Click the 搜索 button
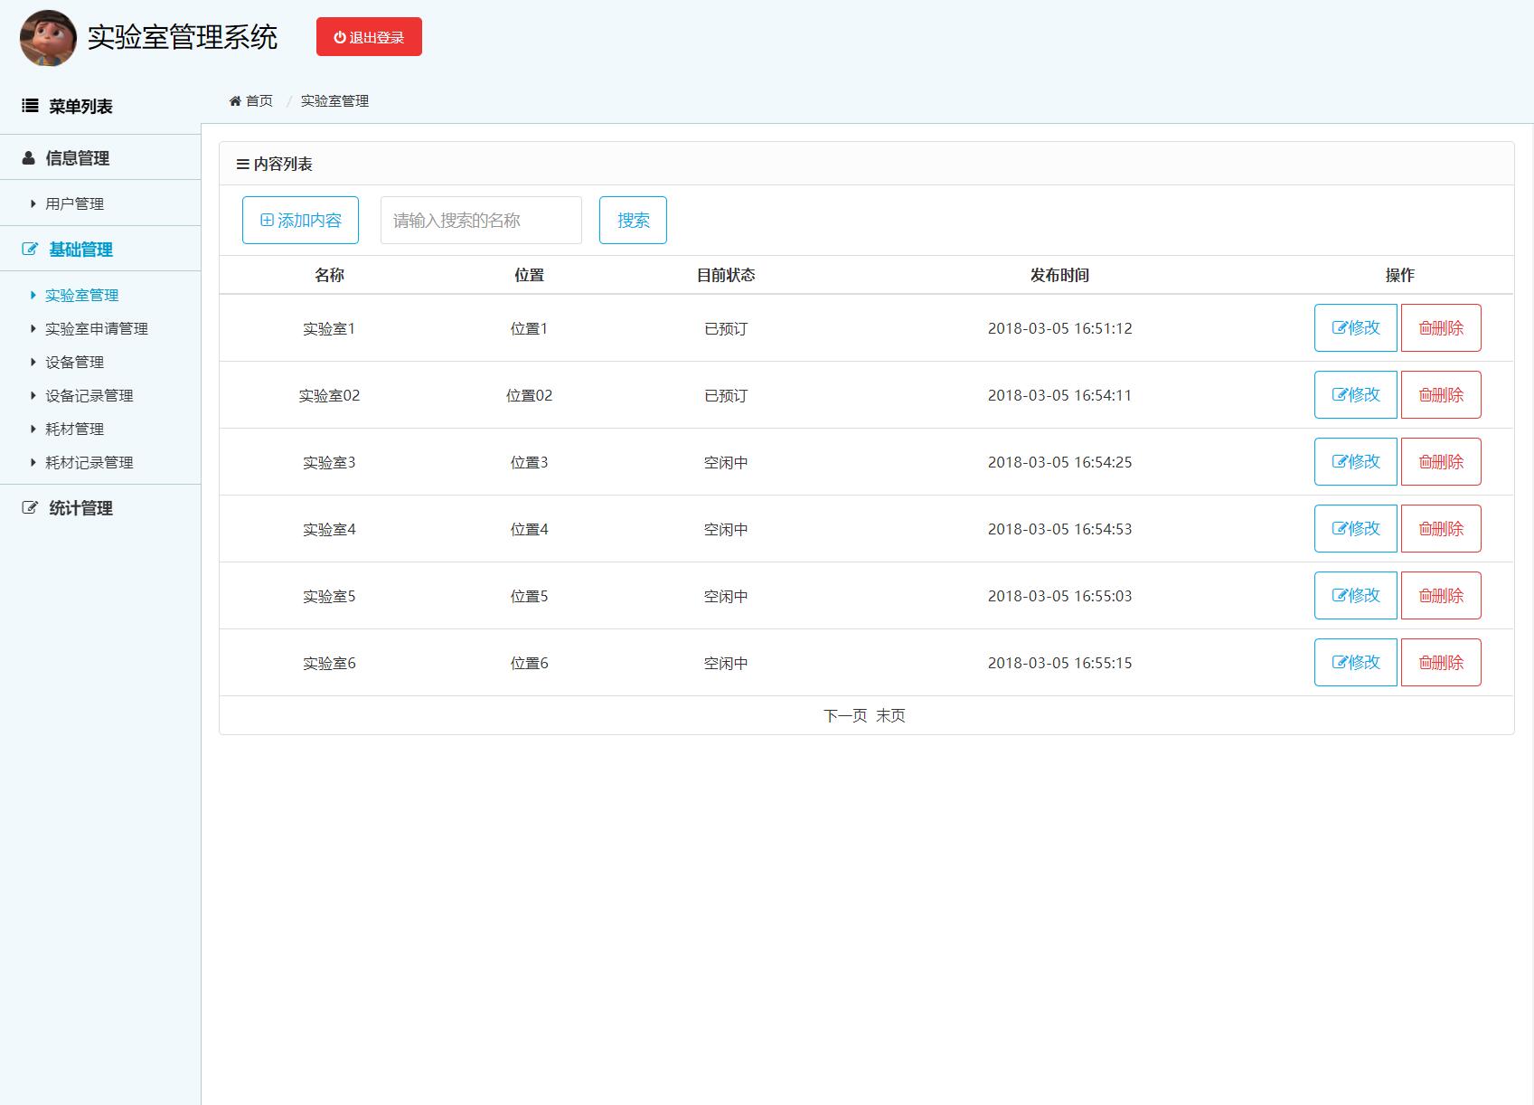Viewport: 1534px width, 1105px height. tap(633, 220)
